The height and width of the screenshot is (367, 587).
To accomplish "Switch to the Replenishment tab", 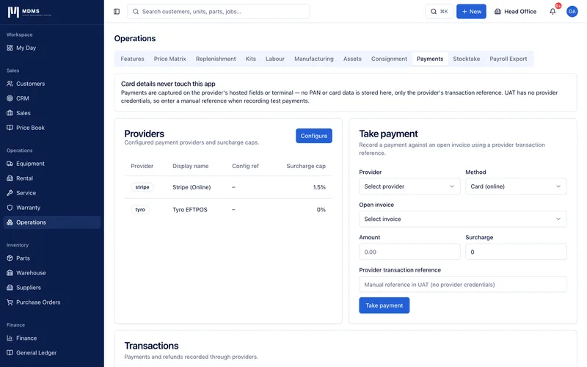I will [x=216, y=59].
